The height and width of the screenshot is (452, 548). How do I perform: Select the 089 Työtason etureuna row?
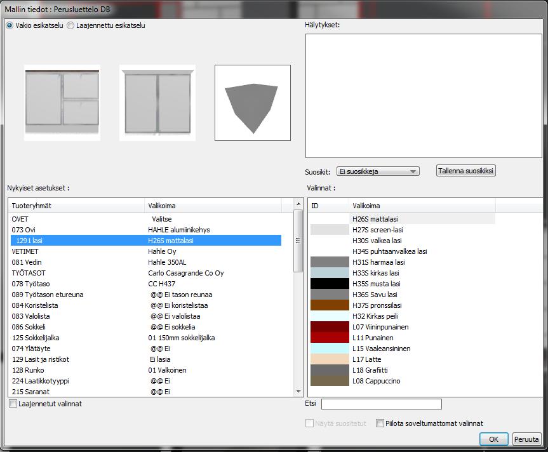coord(146,295)
